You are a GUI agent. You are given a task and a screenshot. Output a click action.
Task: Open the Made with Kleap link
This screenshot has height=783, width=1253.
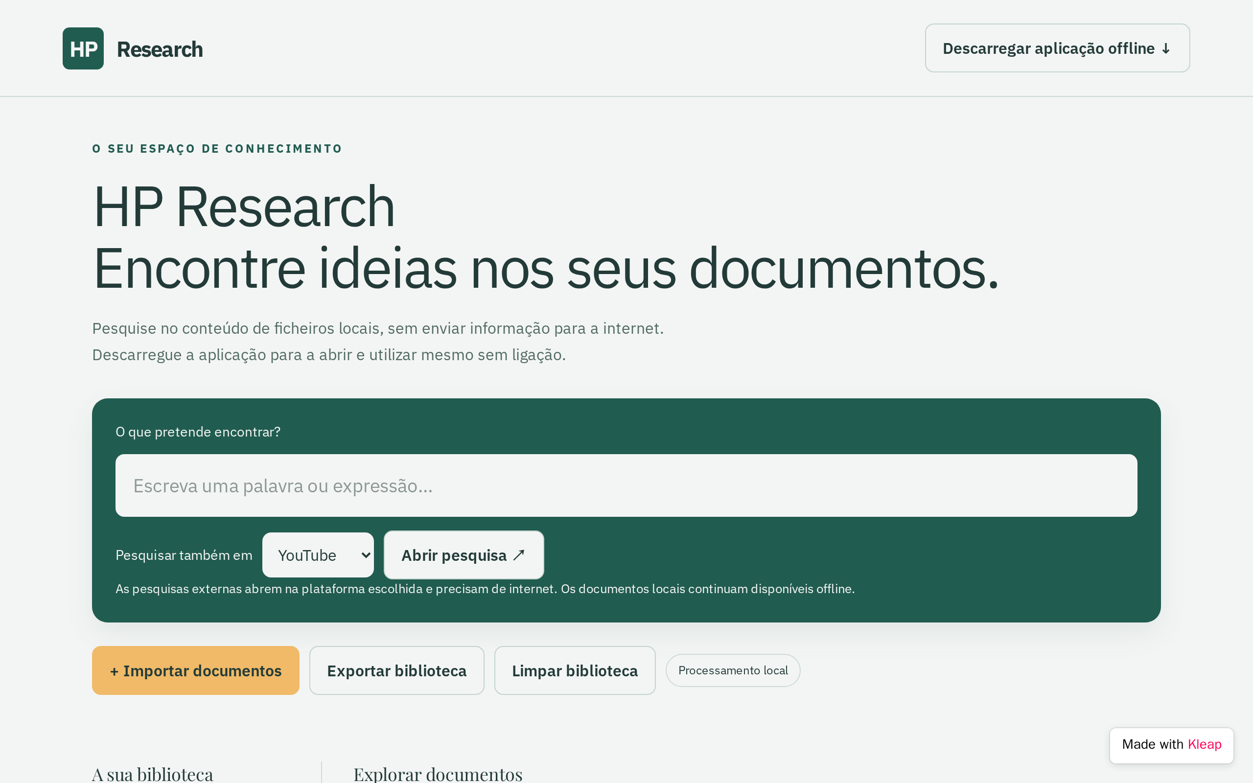coord(1171,745)
